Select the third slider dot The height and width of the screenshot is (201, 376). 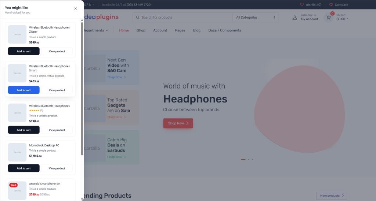point(252,159)
